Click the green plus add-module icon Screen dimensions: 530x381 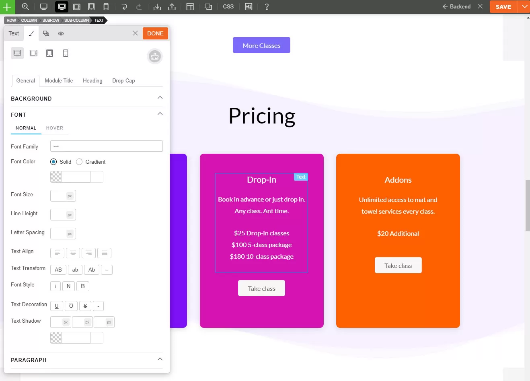pos(7,7)
